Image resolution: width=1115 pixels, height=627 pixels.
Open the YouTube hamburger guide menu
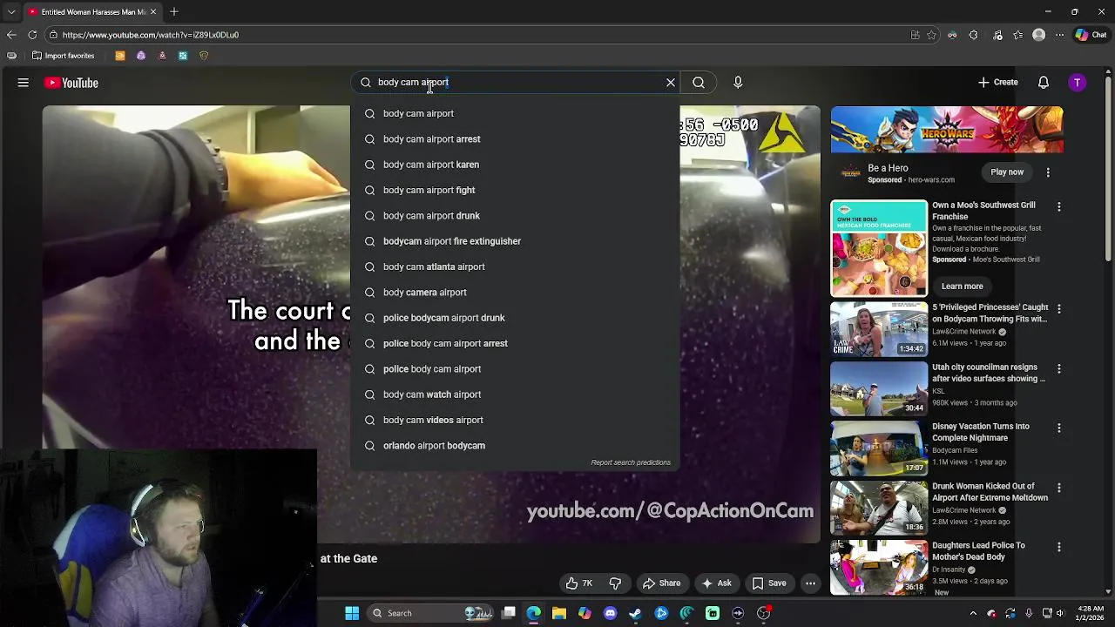(x=24, y=83)
